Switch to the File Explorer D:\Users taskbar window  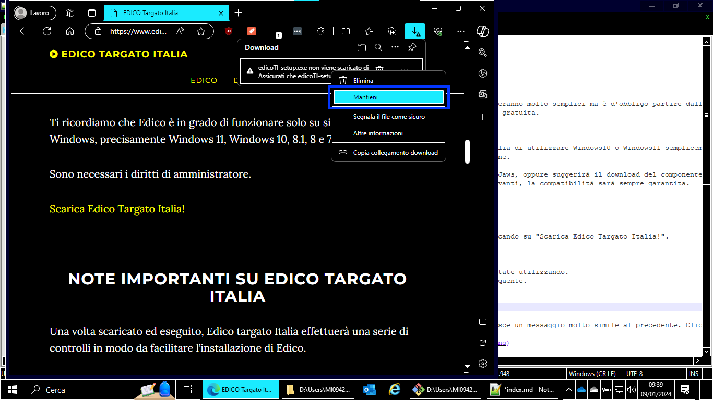click(x=318, y=390)
